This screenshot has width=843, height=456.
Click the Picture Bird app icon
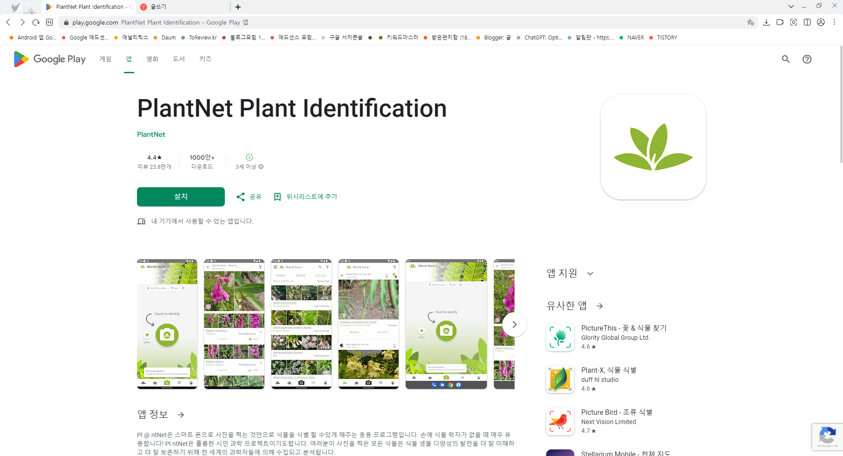point(560,421)
